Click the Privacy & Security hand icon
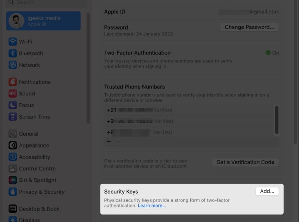Image resolution: width=299 pixels, height=222 pixels. click(x=12, y=192)
